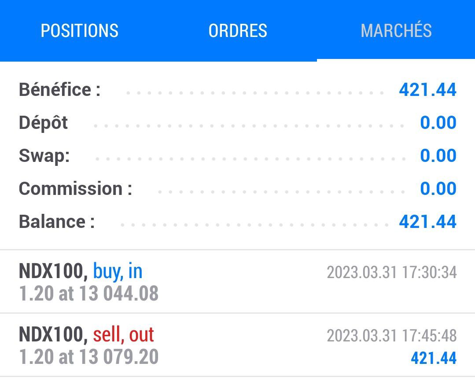Viewport: 475px width, 385px height.
Task: Open the NDX100 buy, in deal
Action: [x=81, y=272]
